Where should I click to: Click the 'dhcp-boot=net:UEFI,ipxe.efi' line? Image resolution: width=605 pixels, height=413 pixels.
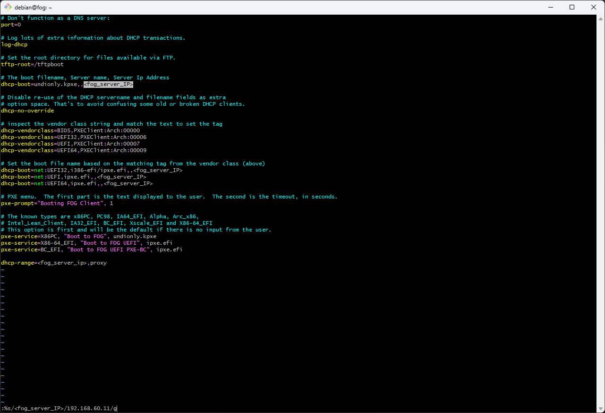click(74, 177)
